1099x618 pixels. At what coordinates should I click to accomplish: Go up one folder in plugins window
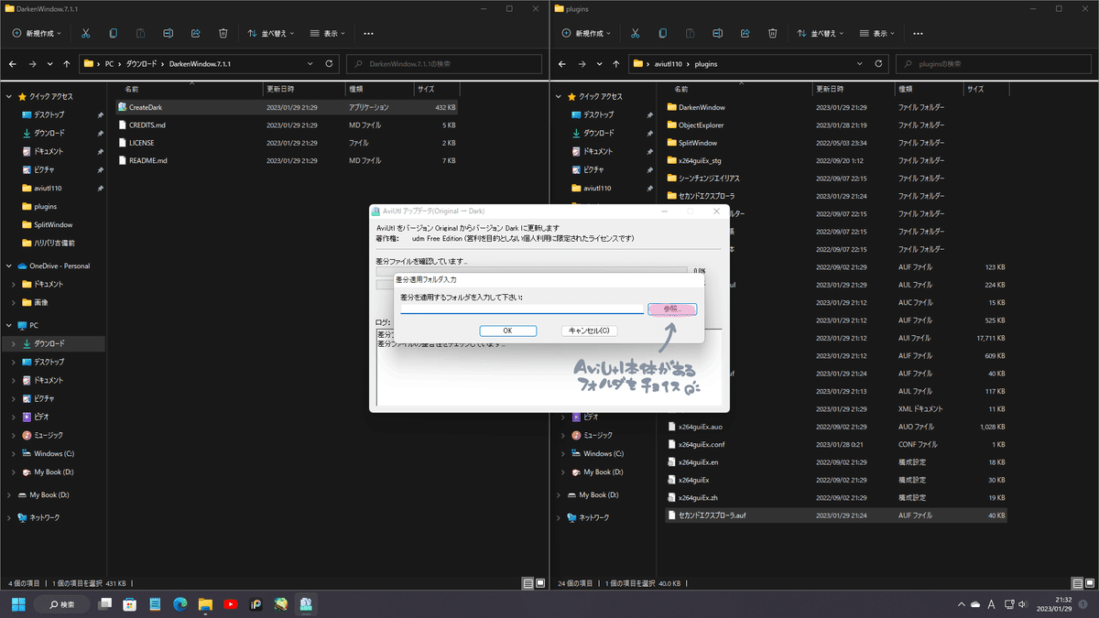tap(616, 64)
